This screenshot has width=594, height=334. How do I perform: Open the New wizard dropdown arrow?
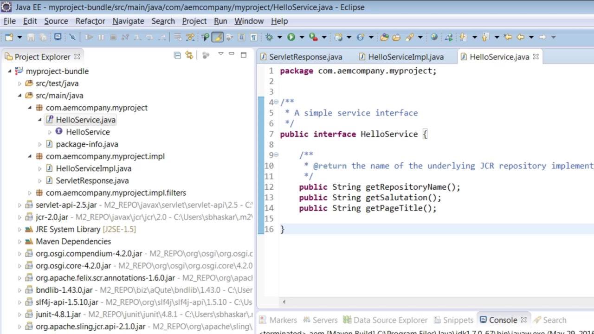19,37
